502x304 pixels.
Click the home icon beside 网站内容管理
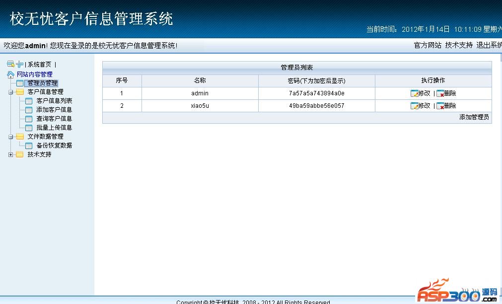[x=10, y=75]
